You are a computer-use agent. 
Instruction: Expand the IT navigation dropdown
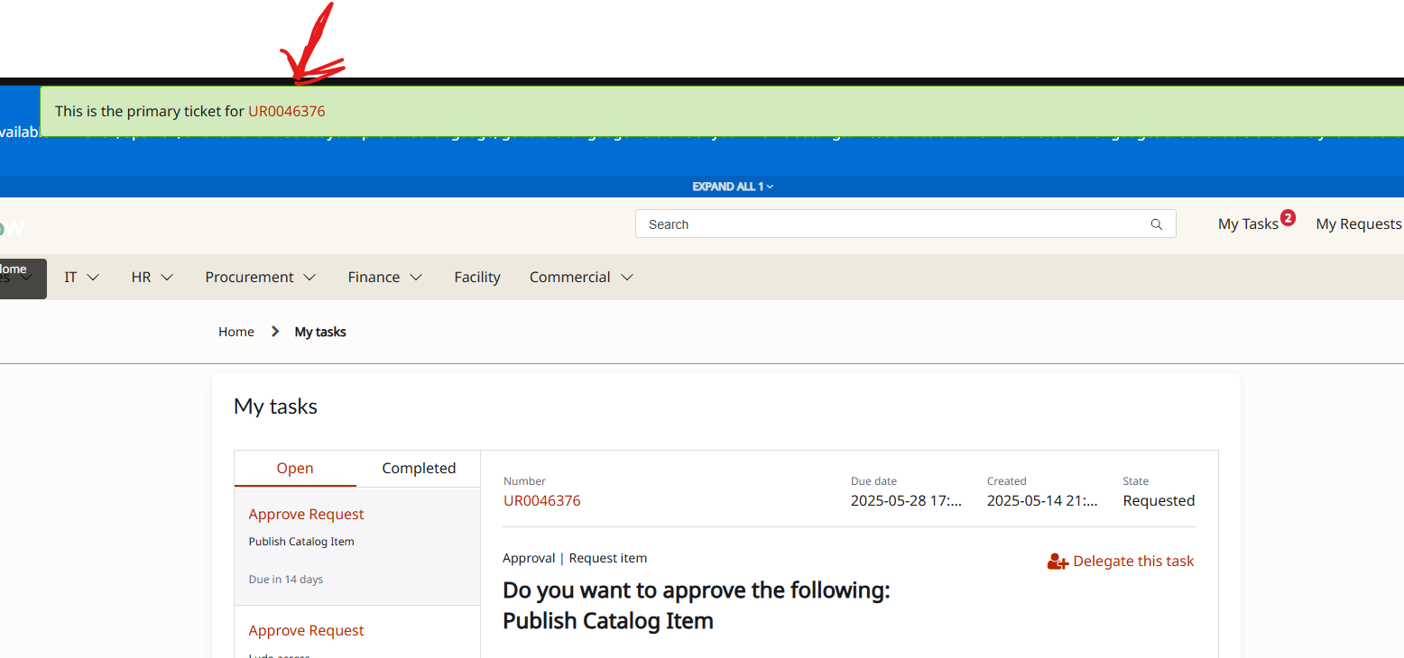pyautogui.click(x=80, y=277)
